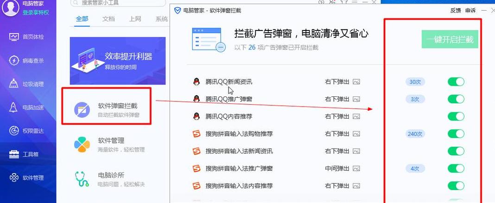Toggle off 搜狗拼音输入法内容推荐 blocking
This screenshot has width=495, height=203.
456,186
